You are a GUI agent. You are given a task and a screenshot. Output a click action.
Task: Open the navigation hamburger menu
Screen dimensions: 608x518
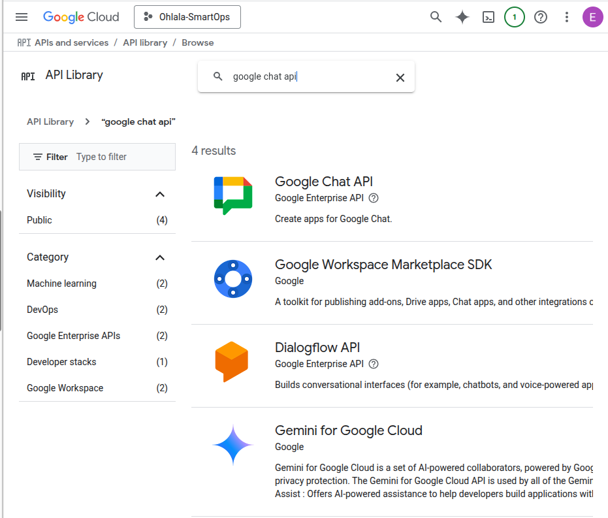[x=22, y=17]
